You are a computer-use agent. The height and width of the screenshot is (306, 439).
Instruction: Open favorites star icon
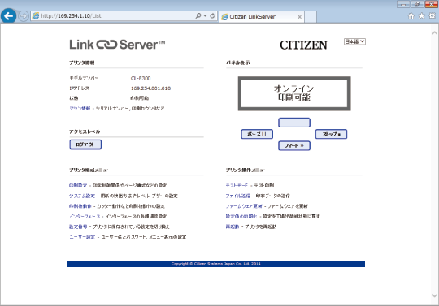tap(421, 16)
